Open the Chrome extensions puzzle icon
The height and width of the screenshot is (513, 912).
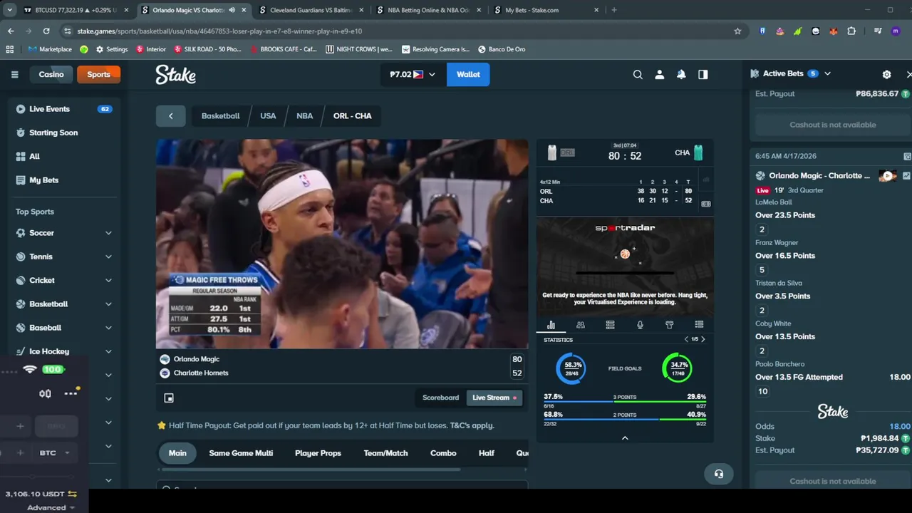[851, 31]
